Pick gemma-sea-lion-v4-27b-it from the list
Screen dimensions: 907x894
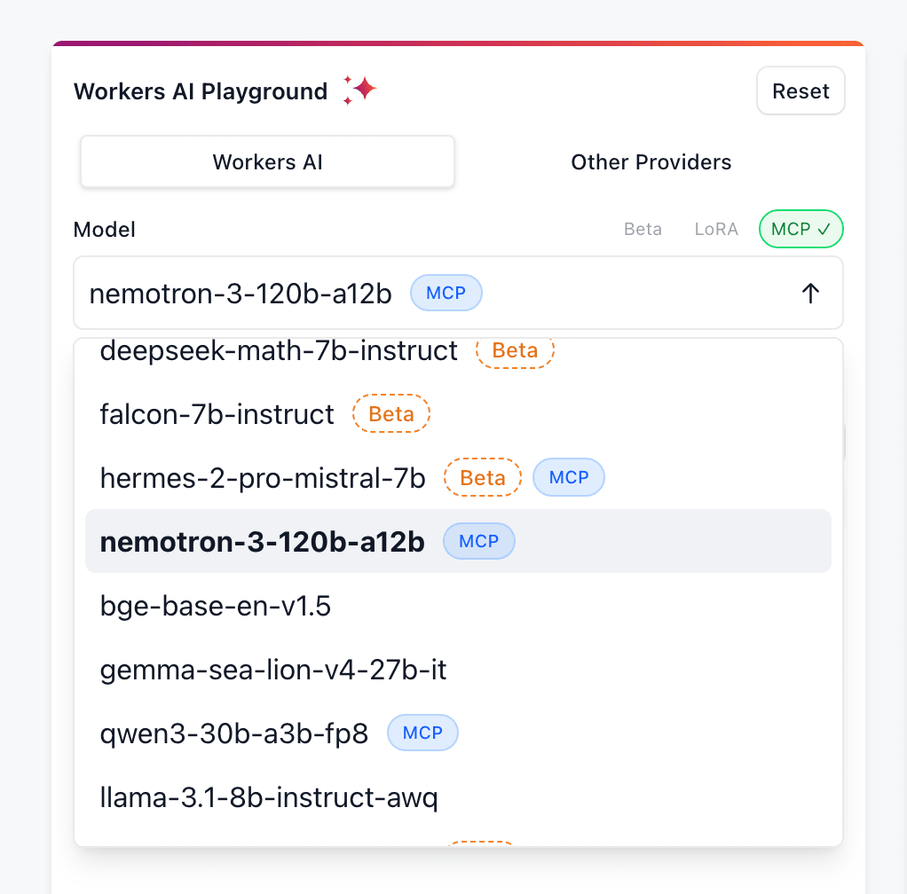coord(273,670)
